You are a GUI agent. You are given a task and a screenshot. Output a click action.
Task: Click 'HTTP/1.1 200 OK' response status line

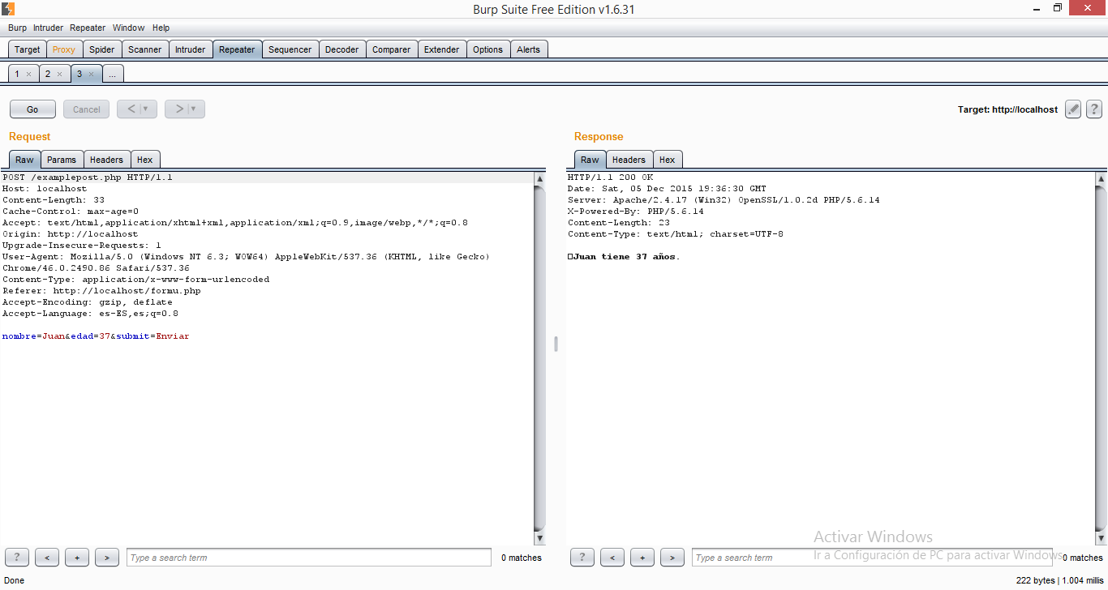610,177
